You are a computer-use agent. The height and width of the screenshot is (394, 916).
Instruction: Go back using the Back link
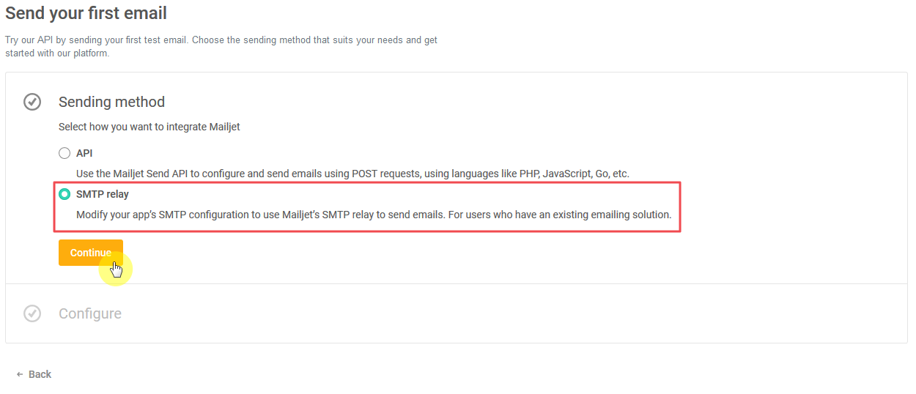pos(34,374)
